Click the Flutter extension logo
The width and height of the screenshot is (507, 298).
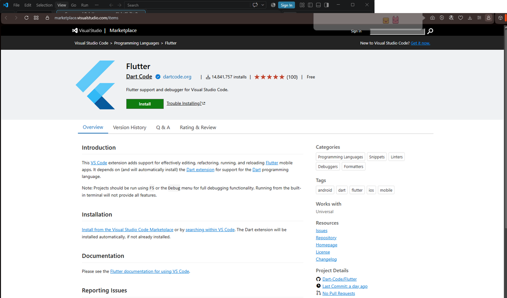[x=95, y=85]
